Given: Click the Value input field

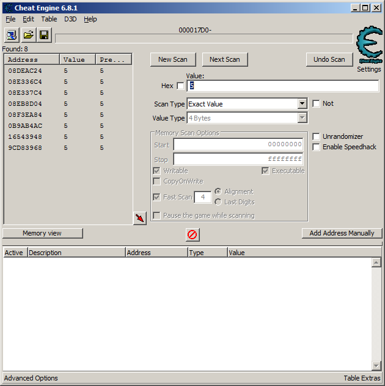Looking at the screenshot, I should pos(283,86).
